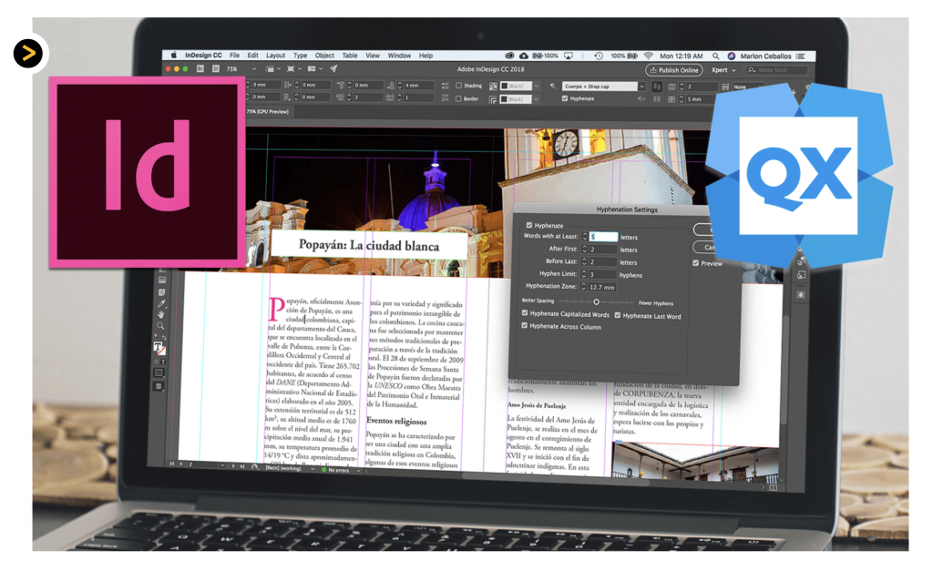Click the Words with at Least input field

(x=603, y=237)
